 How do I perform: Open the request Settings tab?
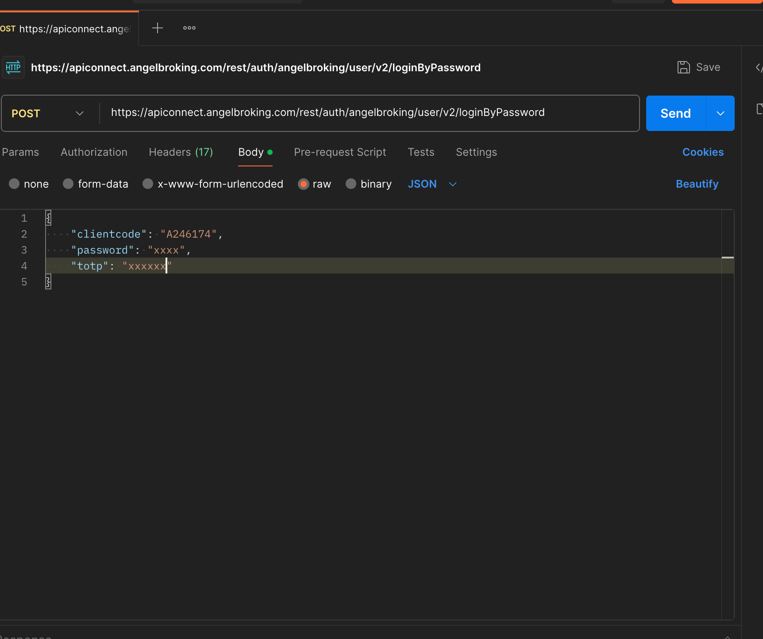coord(476,152)
